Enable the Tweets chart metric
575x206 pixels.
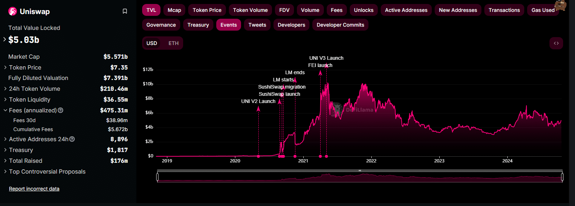pyautogui.click(x=257, y=25)
